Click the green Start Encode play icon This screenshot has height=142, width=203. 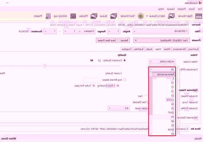pos(141,16)
